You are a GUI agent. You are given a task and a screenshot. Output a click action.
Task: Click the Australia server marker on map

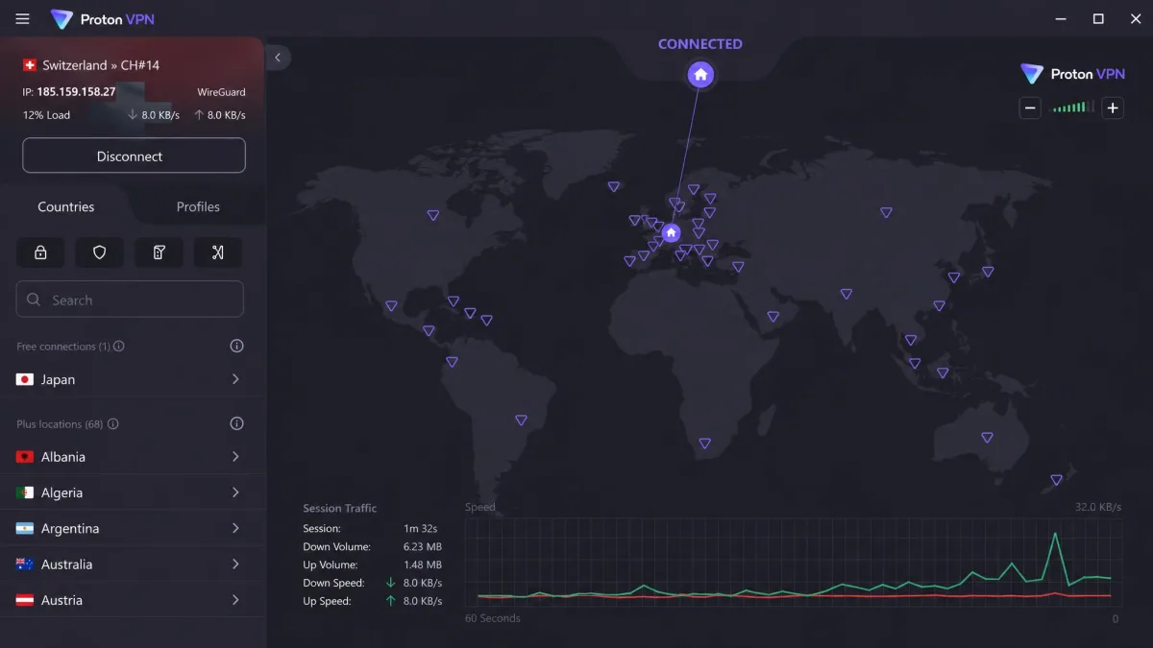[987, 438]
